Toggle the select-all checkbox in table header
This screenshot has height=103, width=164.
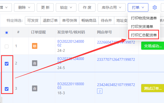coord(7,33)
